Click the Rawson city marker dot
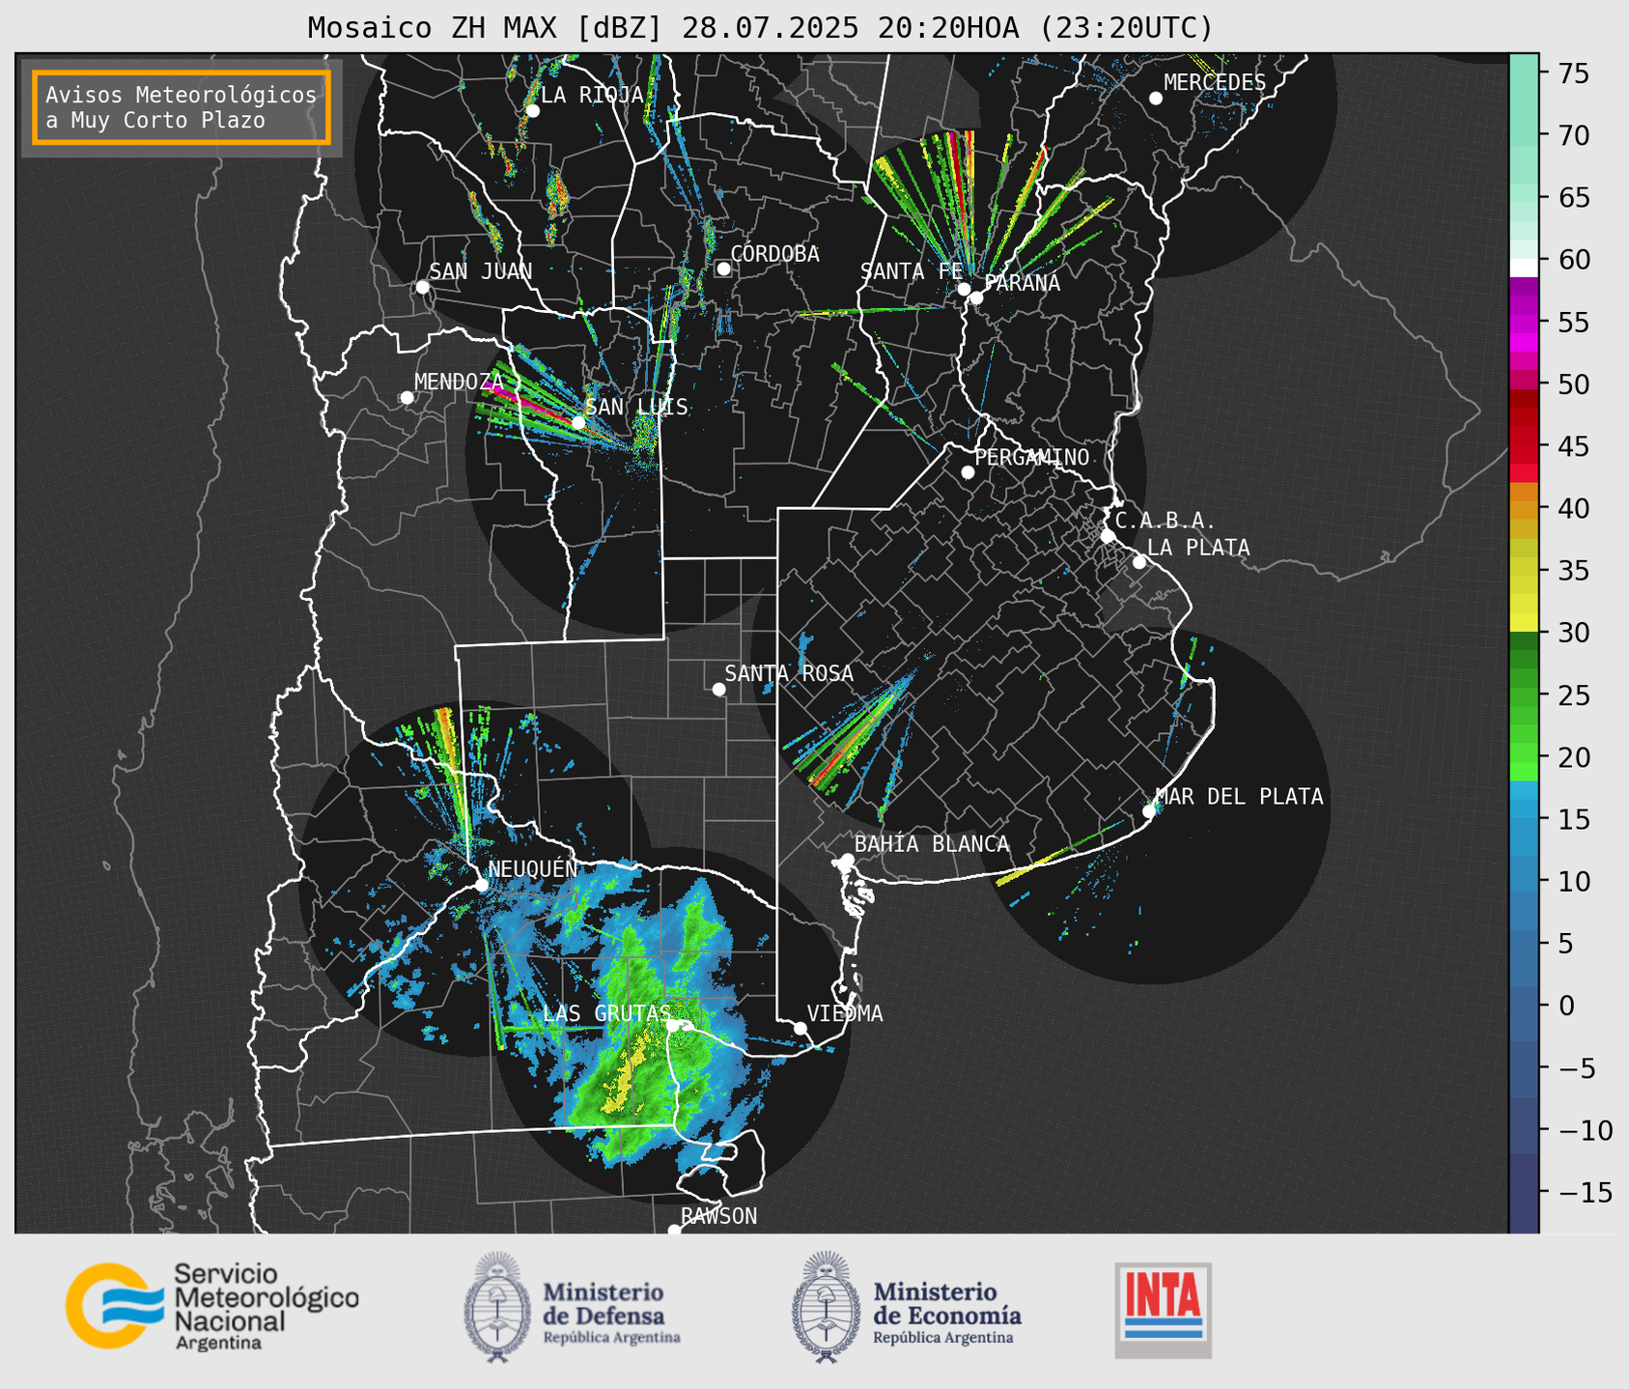1629x1389 pixels. (x=674, y=1231)
